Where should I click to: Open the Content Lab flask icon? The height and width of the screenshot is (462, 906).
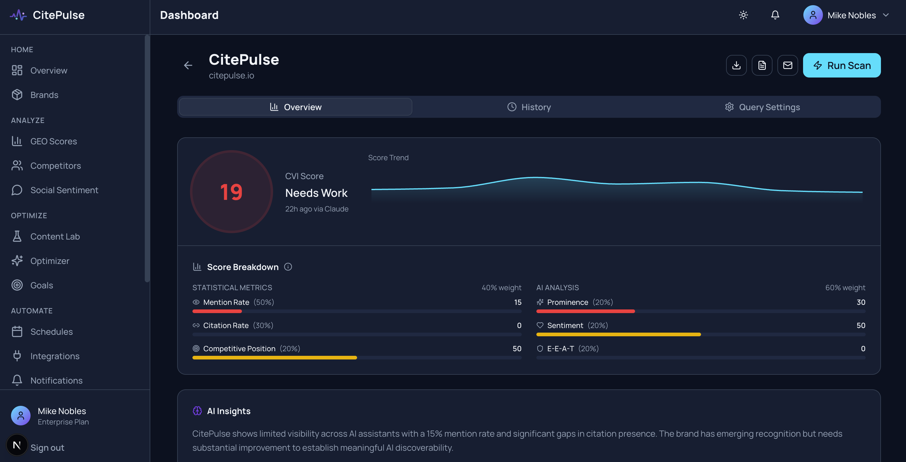coord(17,236)
